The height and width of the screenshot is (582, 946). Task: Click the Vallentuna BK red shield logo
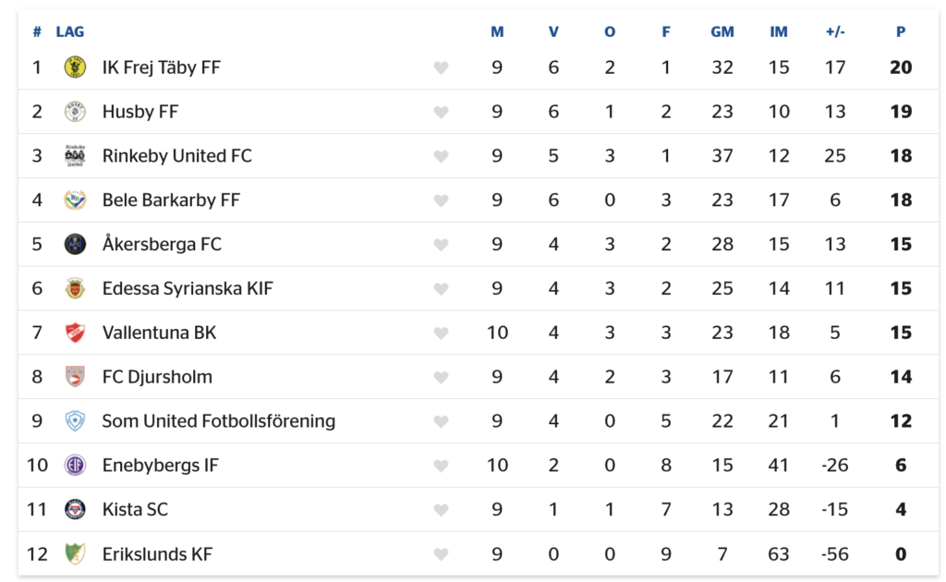click(x=75, y=333)
